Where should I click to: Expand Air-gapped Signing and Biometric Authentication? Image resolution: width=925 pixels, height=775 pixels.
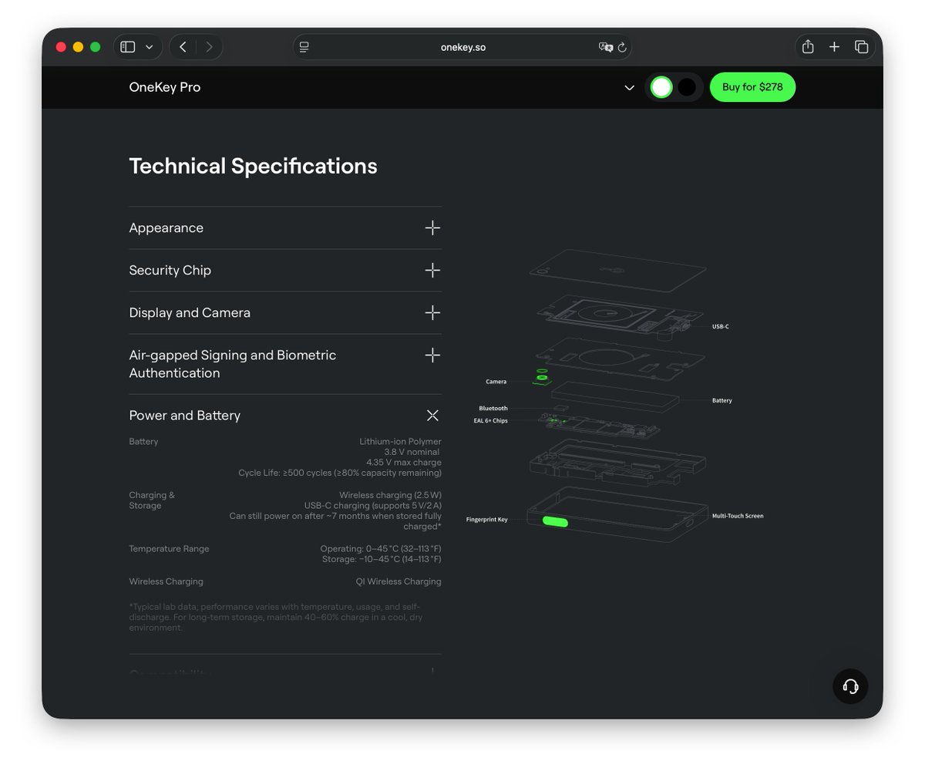pyautogui.click(x=285, y=364)
